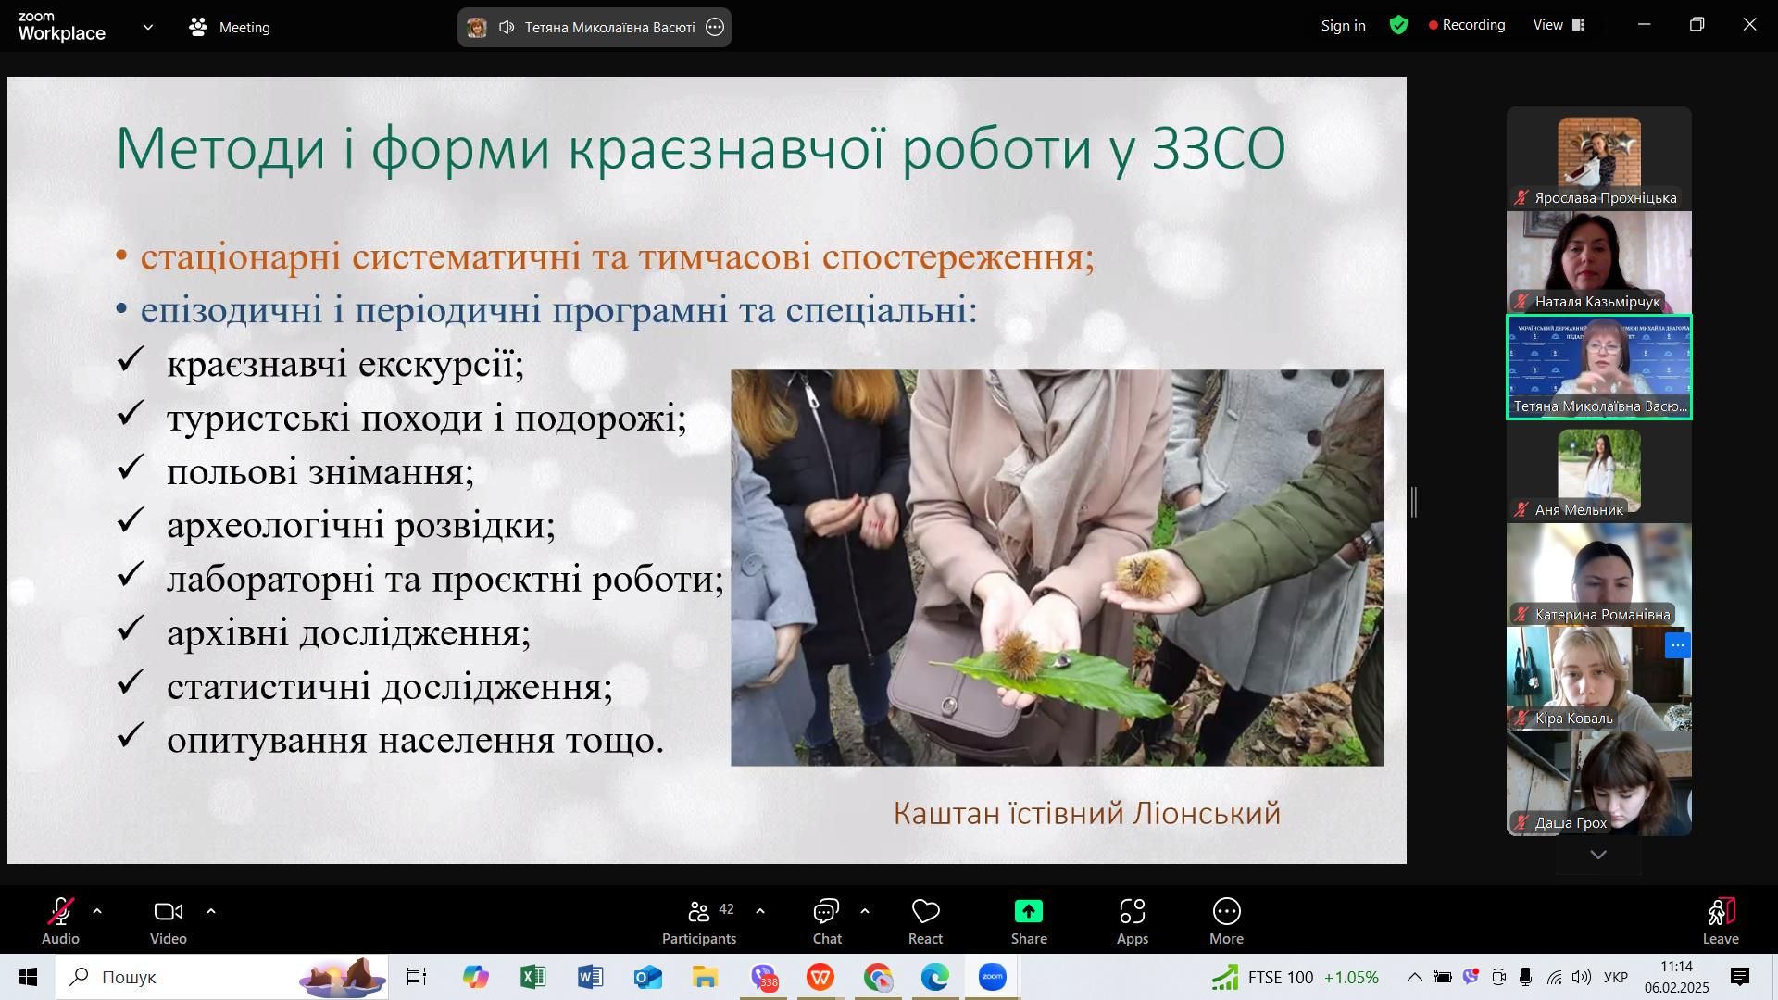Image resolution: width=1778 pixels, height=1000 pixels.
Task: Open the volume speaker tray icon
Action: (x=1583, y=977)
